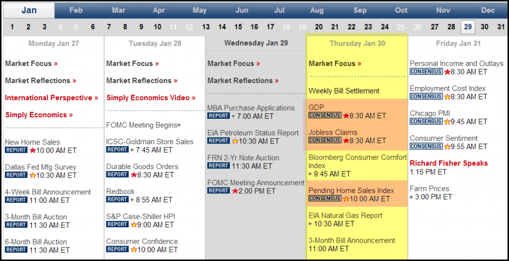The image size is (509, 261).
Task: Switch to the Sep month tab
Action: tap(360, 10)
